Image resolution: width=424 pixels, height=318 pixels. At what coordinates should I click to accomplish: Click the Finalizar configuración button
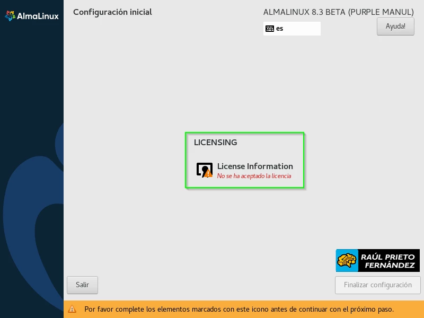coord(377,285)
